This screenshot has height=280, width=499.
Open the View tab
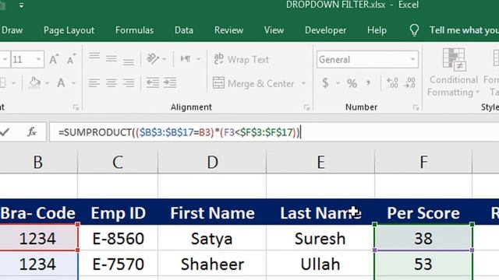tap(274, 30)
